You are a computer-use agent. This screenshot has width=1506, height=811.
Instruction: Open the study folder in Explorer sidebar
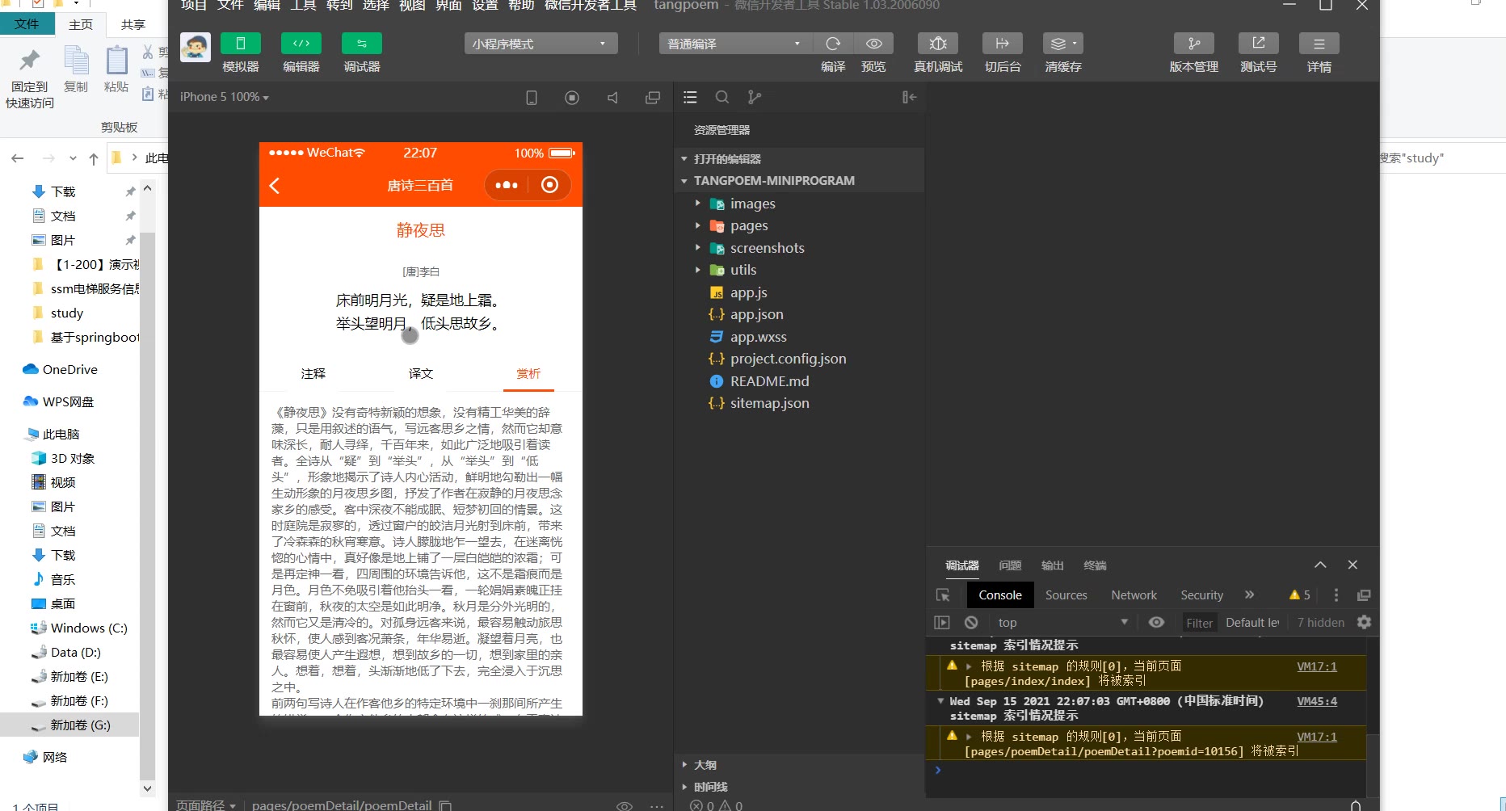tap(67, 313)
